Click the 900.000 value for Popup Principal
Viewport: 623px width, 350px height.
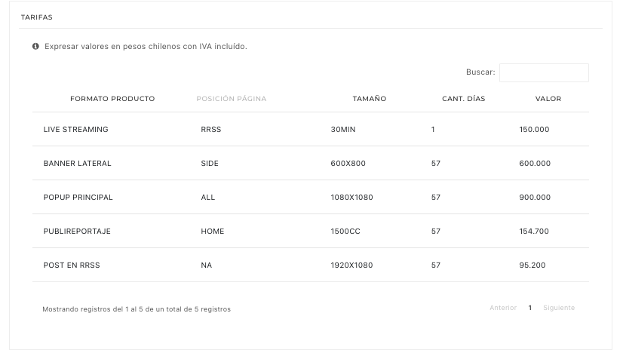(535, 198)
